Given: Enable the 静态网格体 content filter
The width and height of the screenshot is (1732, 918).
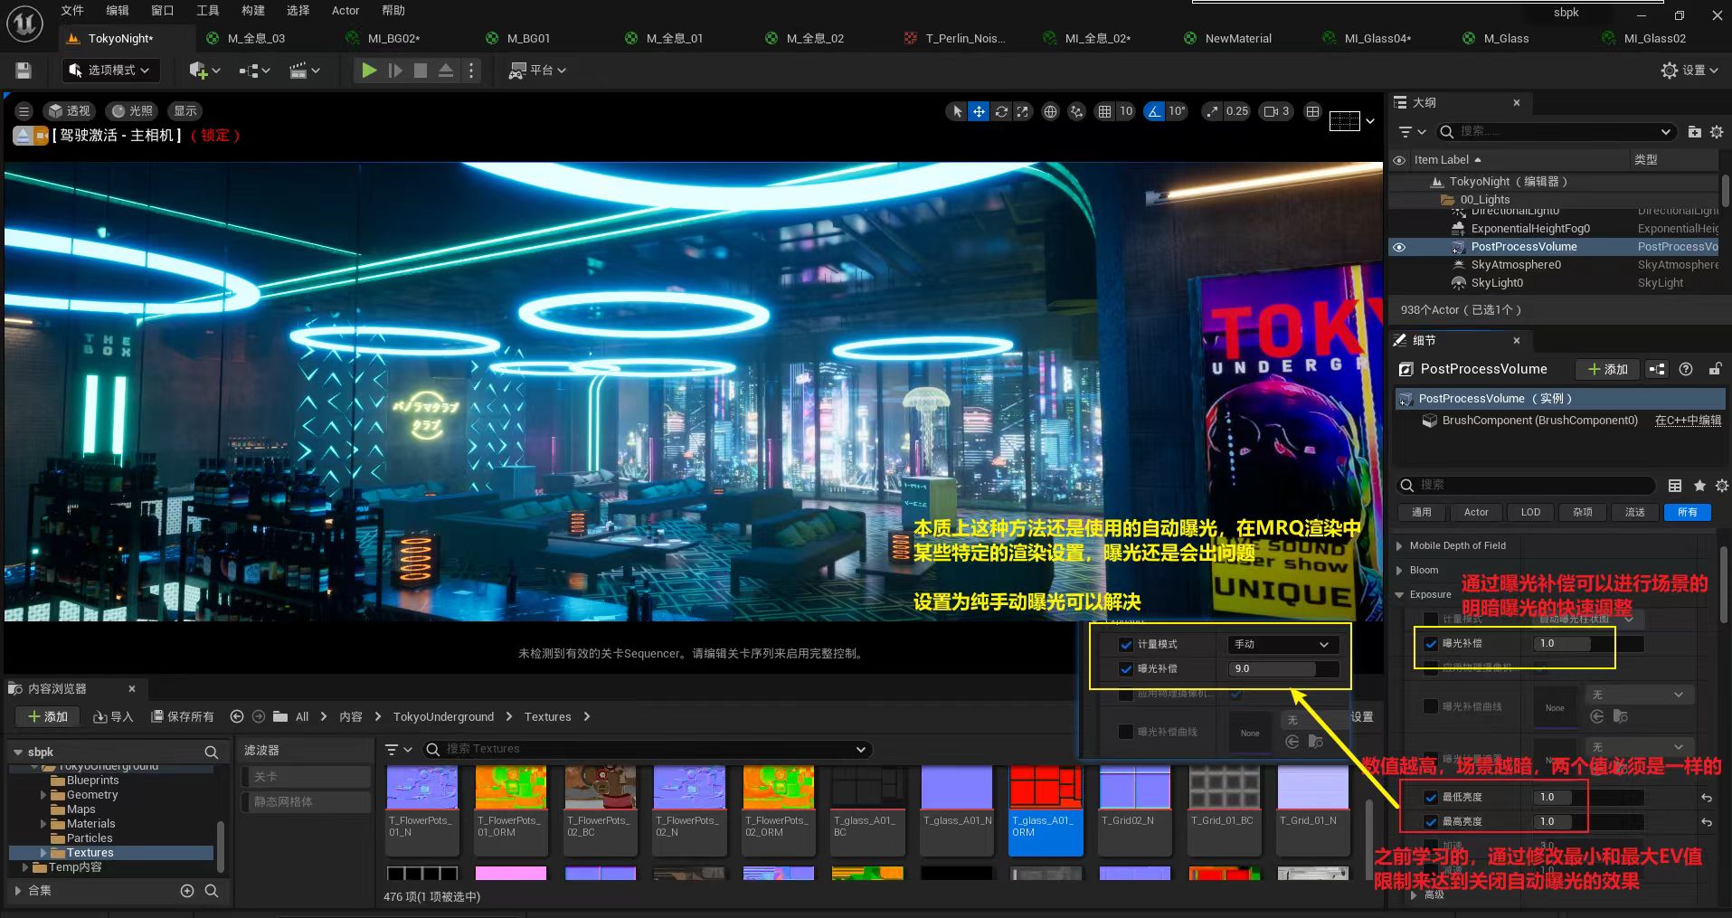Looking at the screenshot, I should [x=306, y=802].
